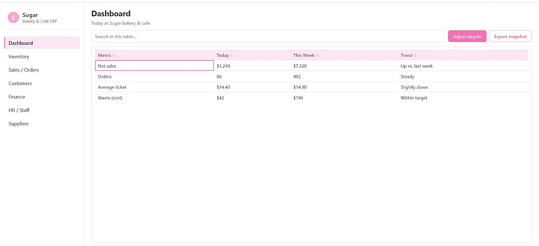Screen dimensions: 539x246
Task: Navigate to Customers page
Action: (x=20, y=83)
